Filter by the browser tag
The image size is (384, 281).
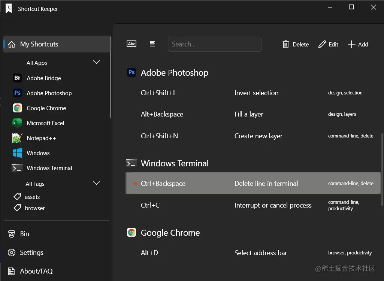(35, 208)
